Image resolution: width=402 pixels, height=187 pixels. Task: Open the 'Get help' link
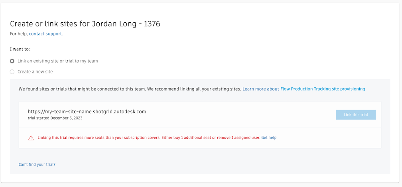[269, 138]
